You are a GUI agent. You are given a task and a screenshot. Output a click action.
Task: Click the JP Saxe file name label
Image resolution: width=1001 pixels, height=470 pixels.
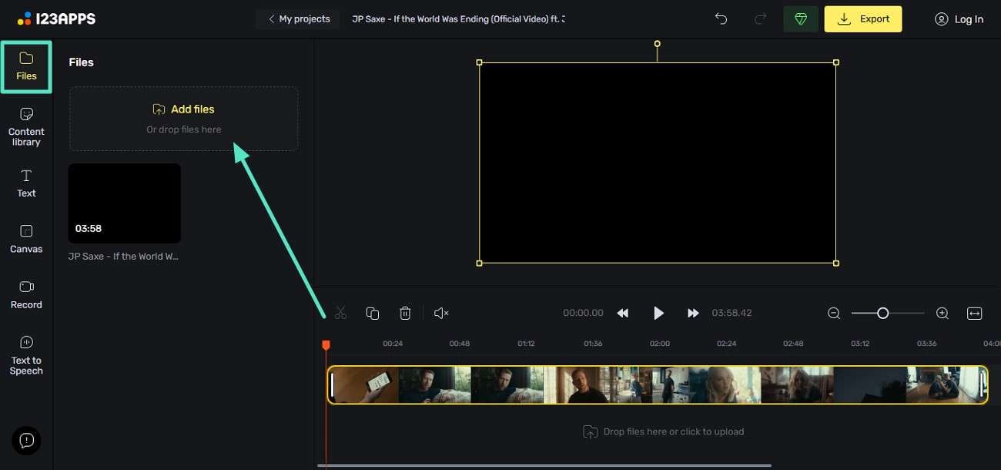123,256
